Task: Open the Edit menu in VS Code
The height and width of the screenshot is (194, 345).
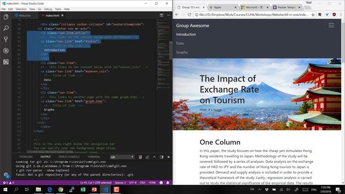Action: tap(11, 9)
